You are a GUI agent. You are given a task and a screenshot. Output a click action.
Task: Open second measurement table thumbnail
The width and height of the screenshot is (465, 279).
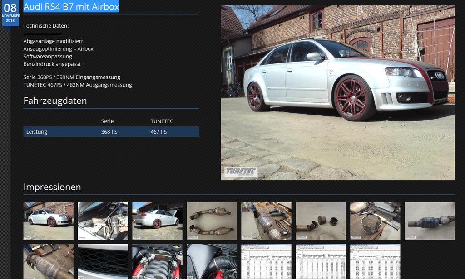(x=321, y=261)
